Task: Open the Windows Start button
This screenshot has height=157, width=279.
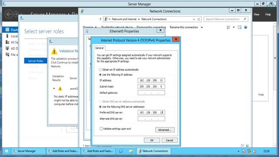Action: [x=7, y=151]
